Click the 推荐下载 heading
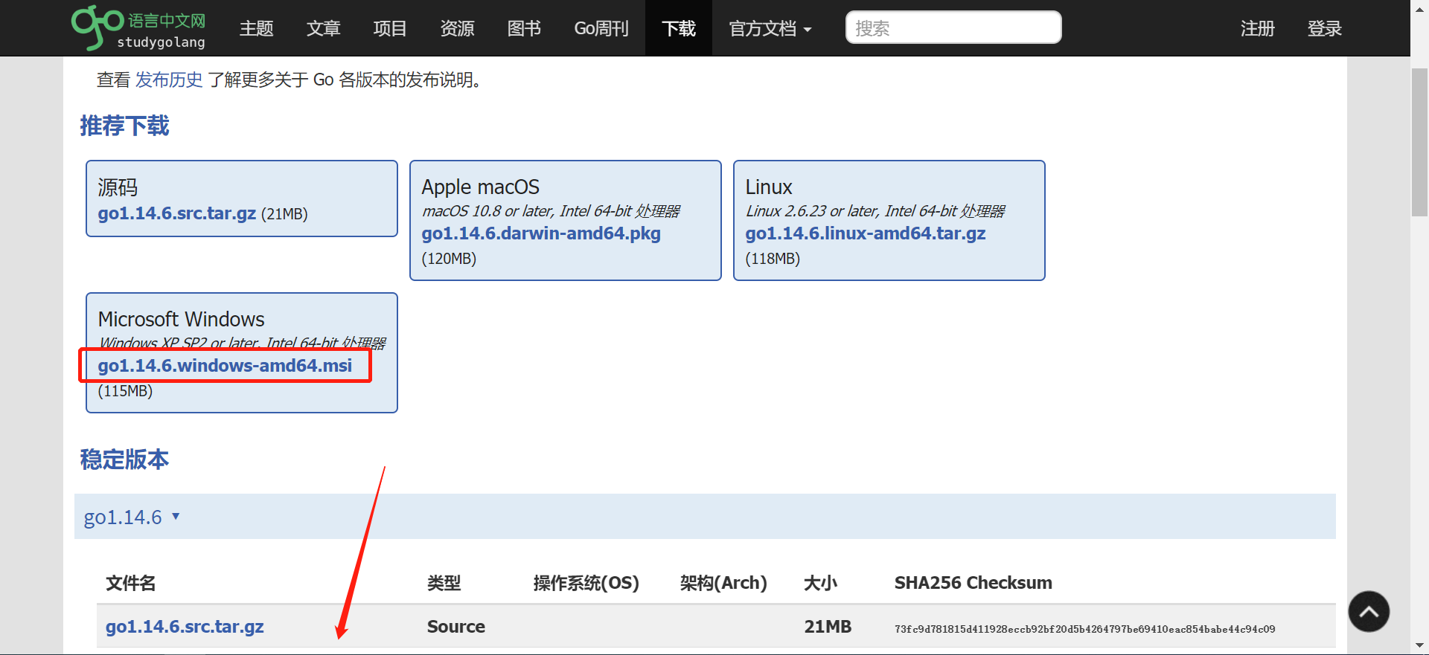 124,126
